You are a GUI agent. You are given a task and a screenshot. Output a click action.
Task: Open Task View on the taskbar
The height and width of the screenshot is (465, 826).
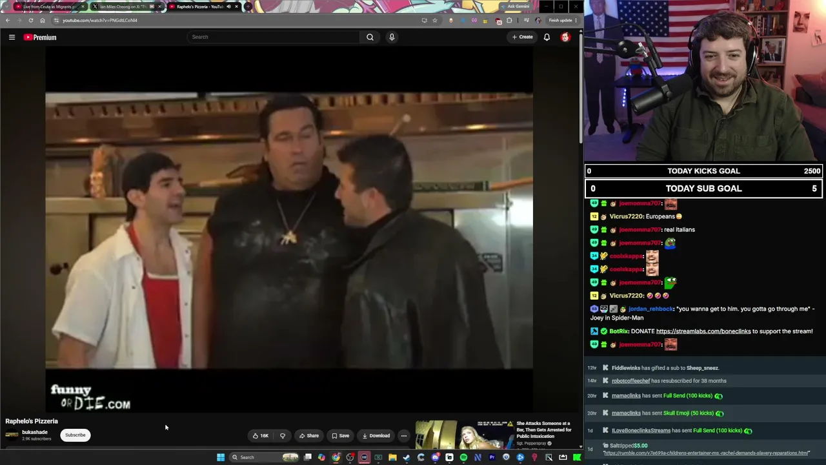308,457
